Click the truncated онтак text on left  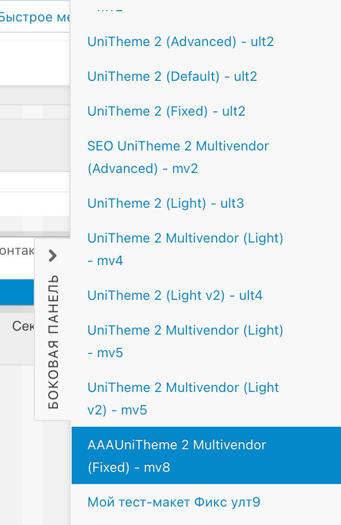pos(17,251)
